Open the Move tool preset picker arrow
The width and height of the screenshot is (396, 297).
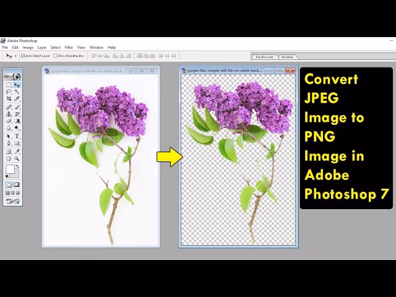(x=15, y=56)
